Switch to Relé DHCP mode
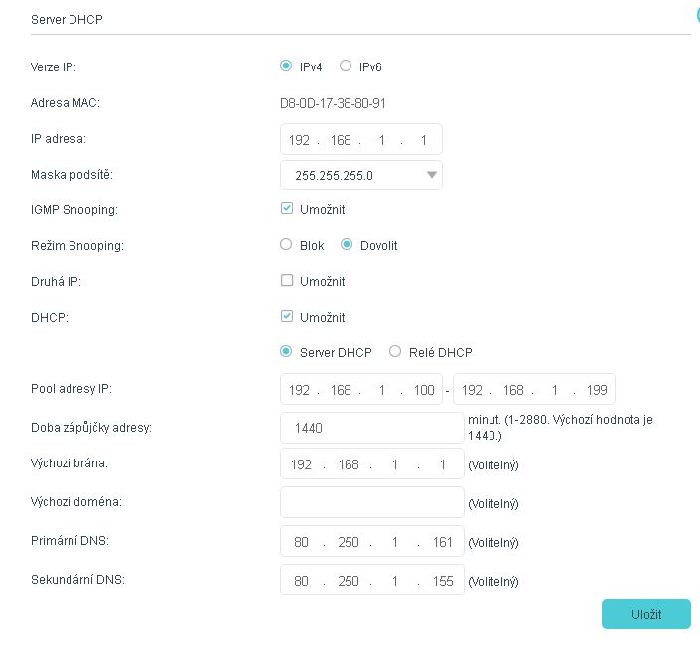This screenshot has height=659, width=700. click(x=395, y=352)
